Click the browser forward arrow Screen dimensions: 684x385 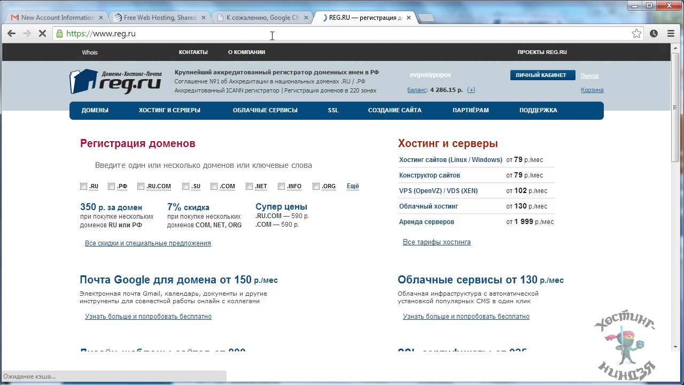(x=27, y=33)
